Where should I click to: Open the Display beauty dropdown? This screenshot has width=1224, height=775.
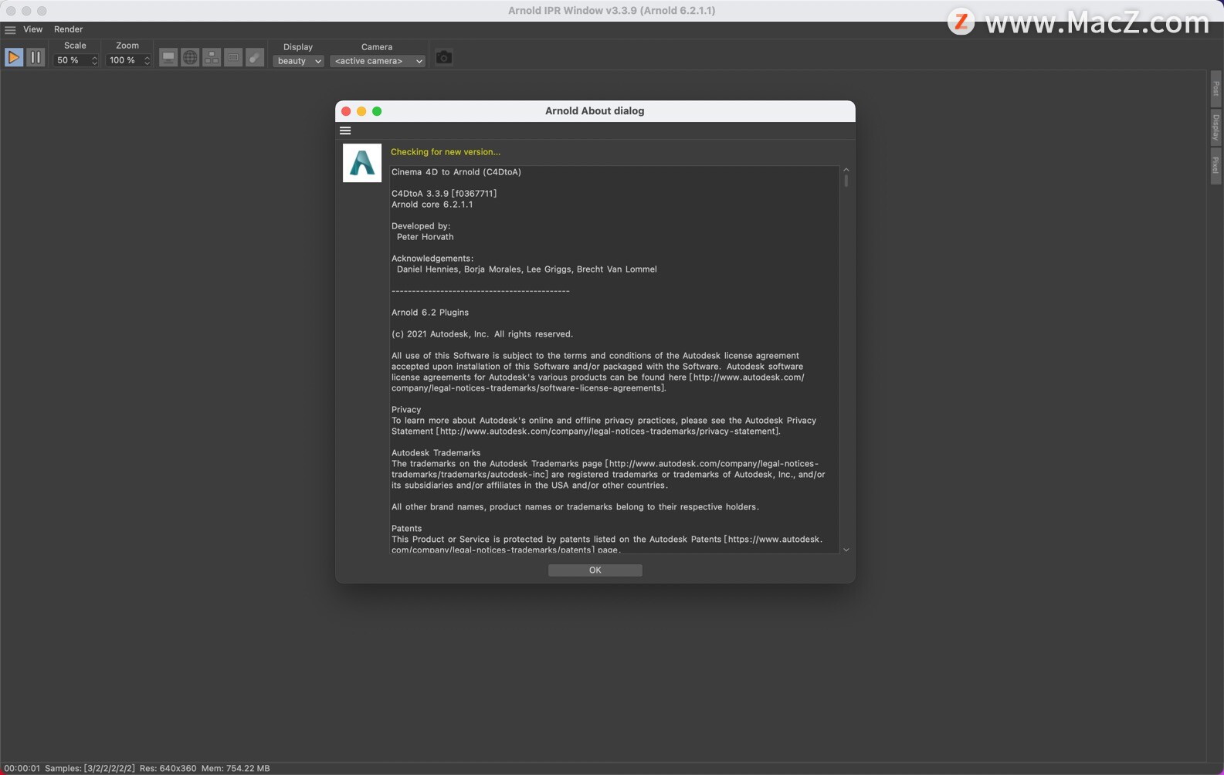point(298,61)
